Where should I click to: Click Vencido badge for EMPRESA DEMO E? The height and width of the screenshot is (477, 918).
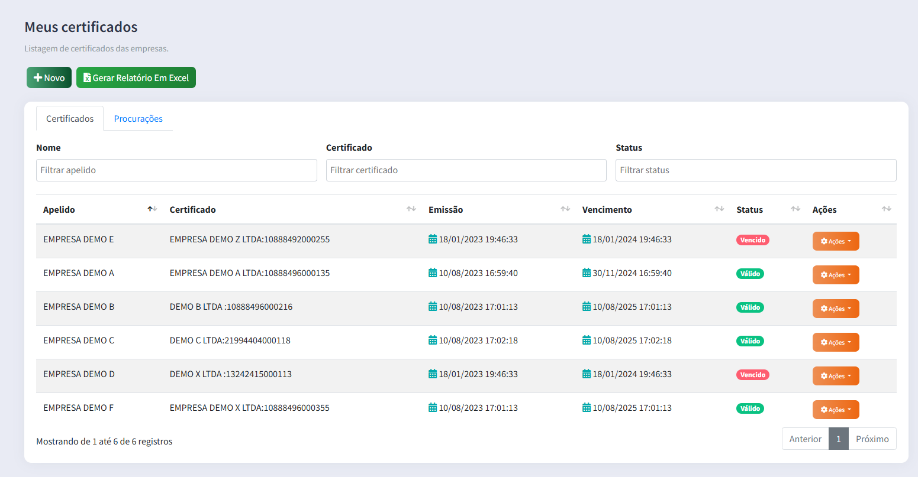pos(752,240)
